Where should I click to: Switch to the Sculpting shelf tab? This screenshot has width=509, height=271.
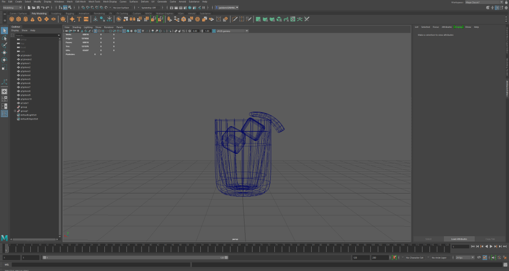[56, 13]
